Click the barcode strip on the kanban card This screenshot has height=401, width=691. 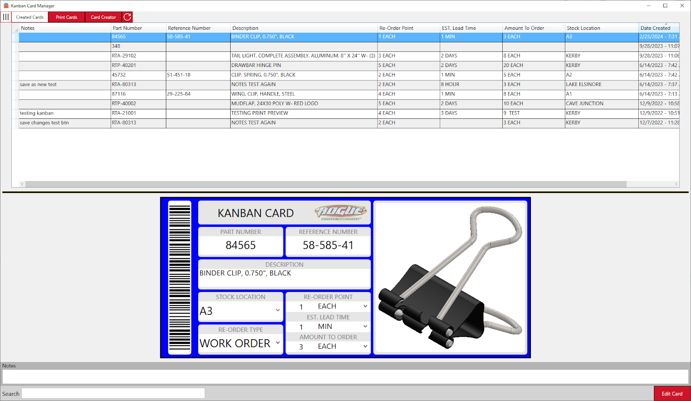(180, 277)
